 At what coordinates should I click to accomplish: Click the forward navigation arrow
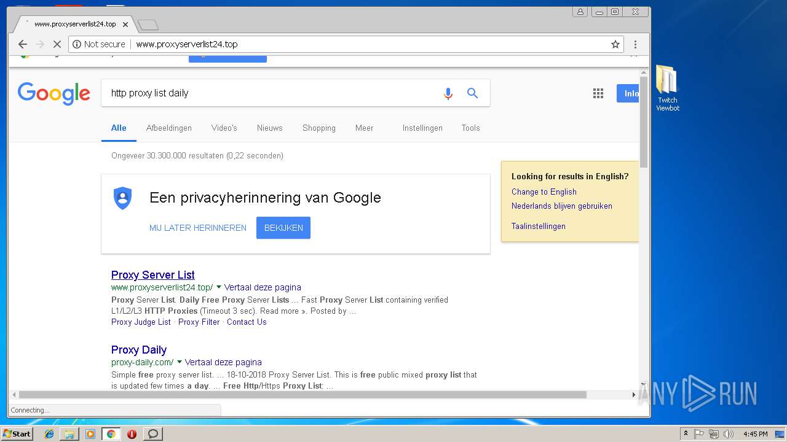click(x=40, y=44)
